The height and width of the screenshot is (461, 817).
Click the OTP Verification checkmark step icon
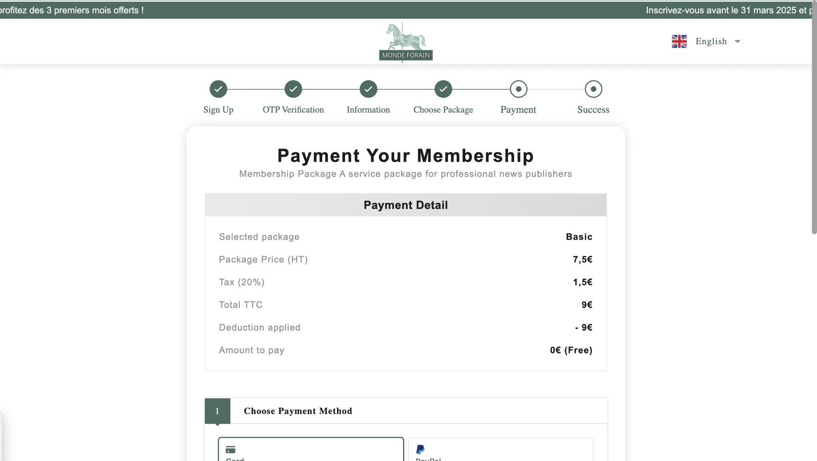click(x=293, y=89)
